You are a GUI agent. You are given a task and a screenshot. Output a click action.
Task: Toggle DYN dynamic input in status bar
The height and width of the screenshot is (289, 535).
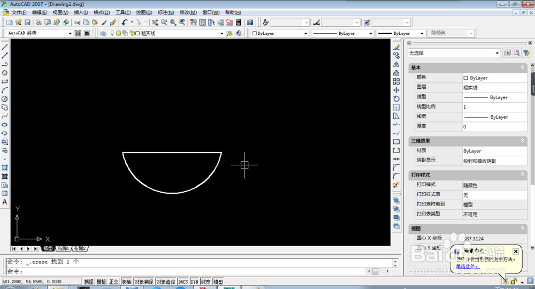(x=195, y=282)
